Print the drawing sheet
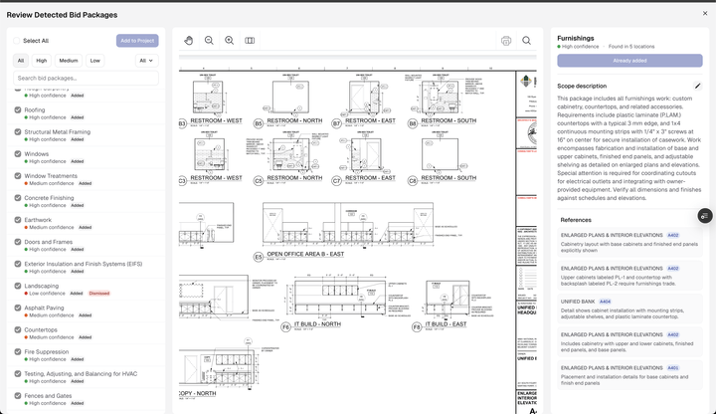716x414 pixels. [506, 41]
